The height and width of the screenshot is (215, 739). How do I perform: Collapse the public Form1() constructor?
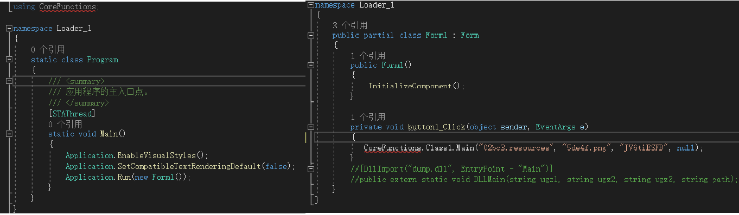(x=310, y=65)
